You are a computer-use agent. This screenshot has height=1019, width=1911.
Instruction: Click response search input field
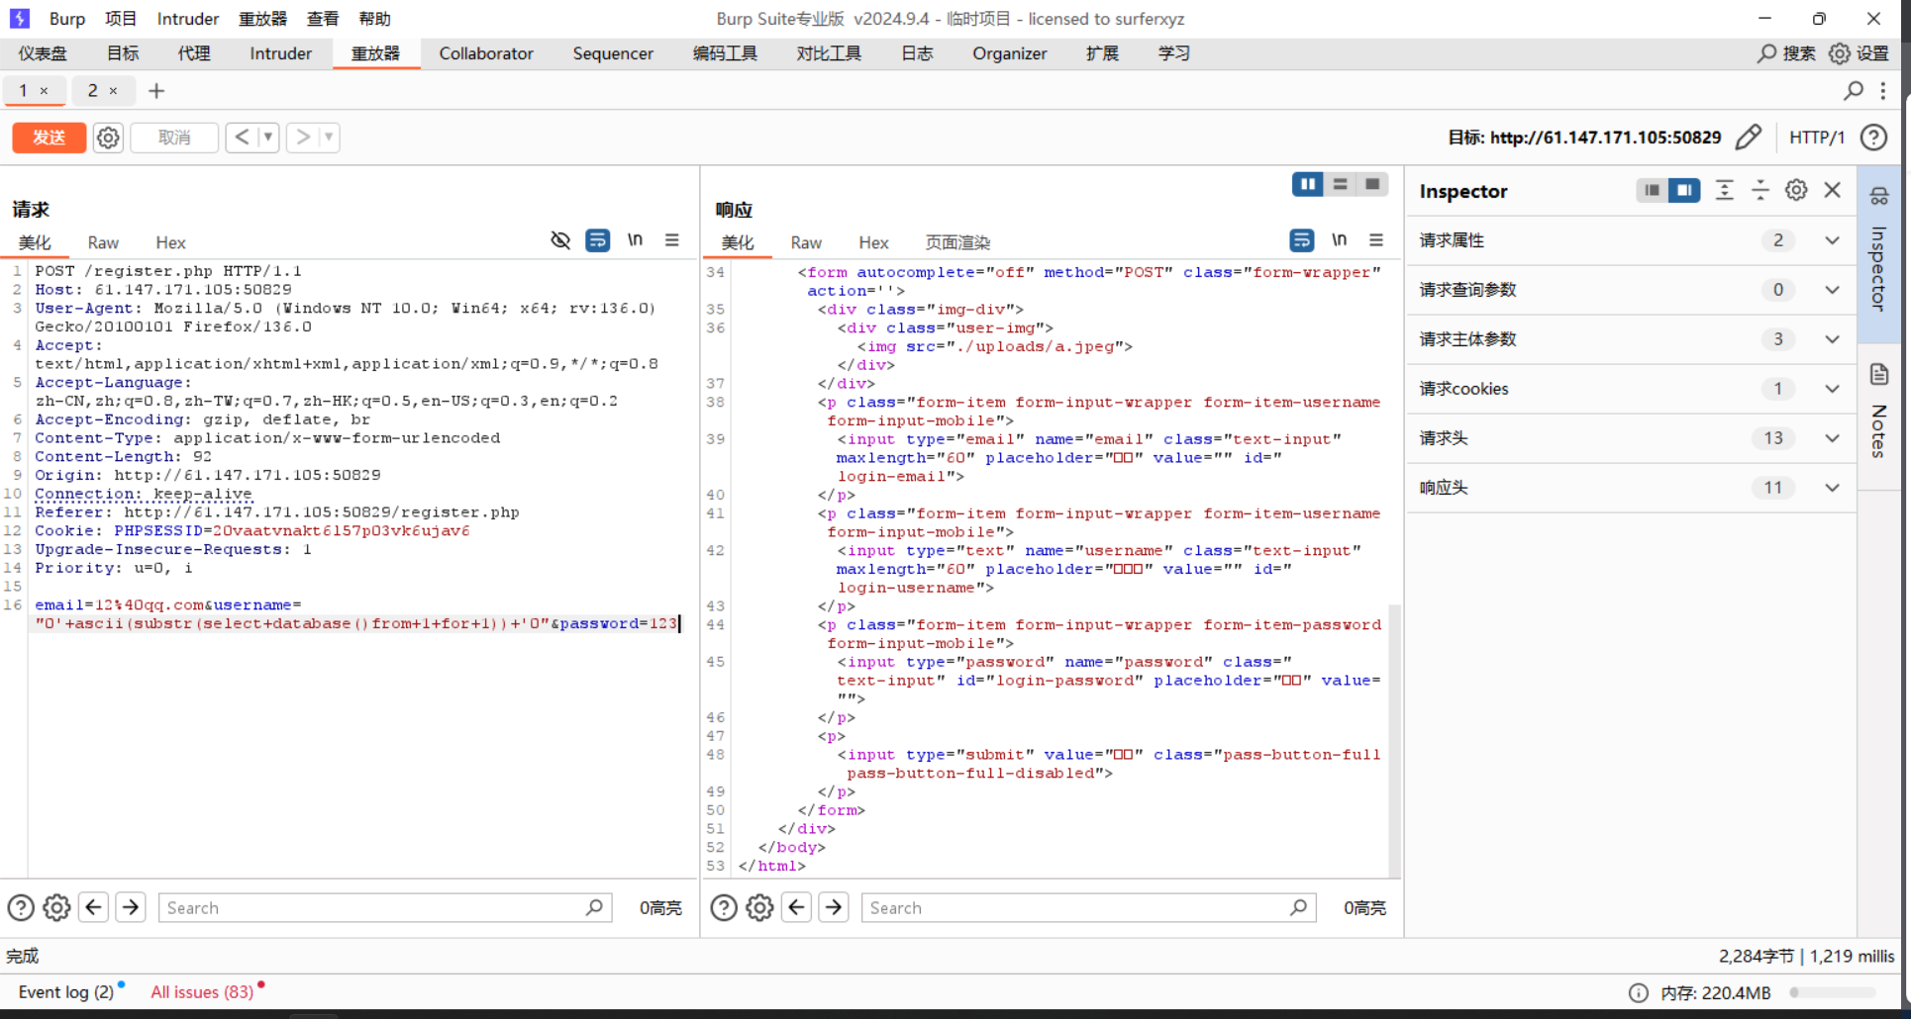pos(1088,907)
